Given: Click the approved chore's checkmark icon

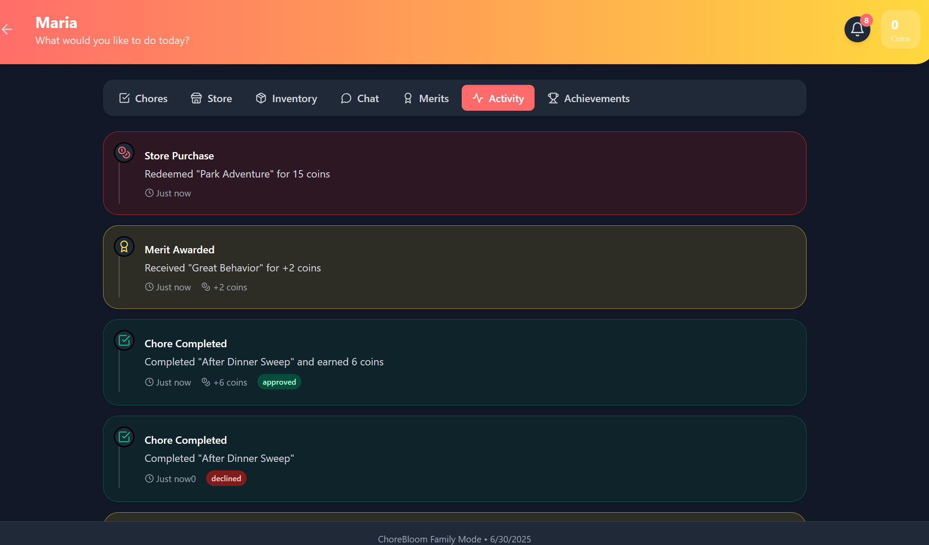Looking at the screenshot, I should coord(124,340).
